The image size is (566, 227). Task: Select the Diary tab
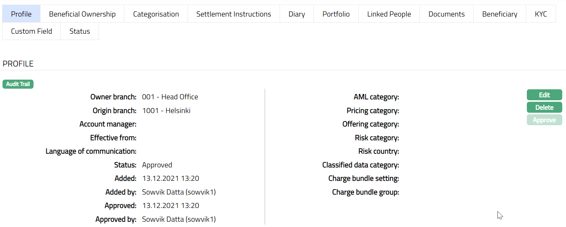[296, 14]
